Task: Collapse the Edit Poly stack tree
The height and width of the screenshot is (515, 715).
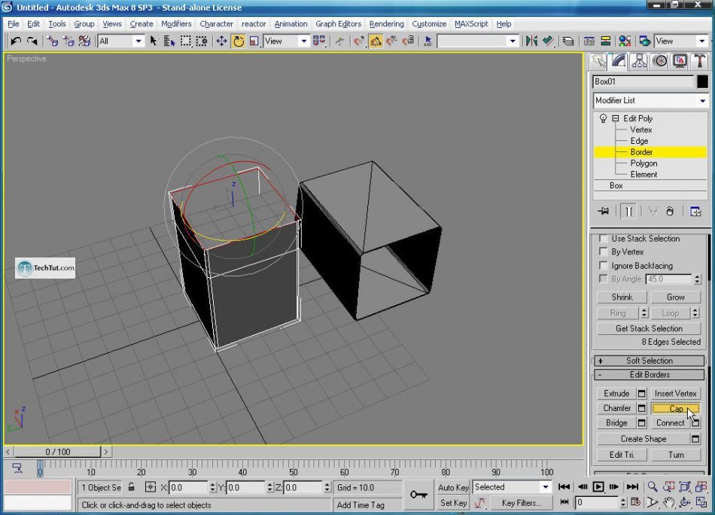Action: tap(615, 119)
